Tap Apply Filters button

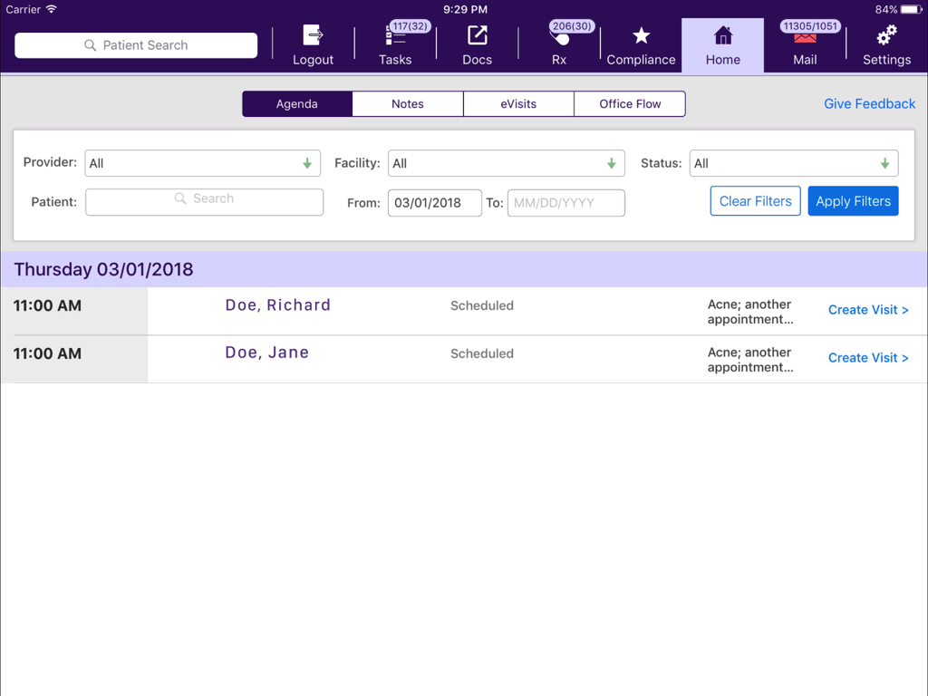point(853,200)
